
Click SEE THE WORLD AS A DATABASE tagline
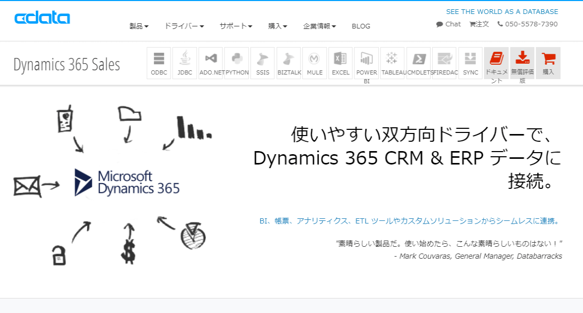pos(502,12)
